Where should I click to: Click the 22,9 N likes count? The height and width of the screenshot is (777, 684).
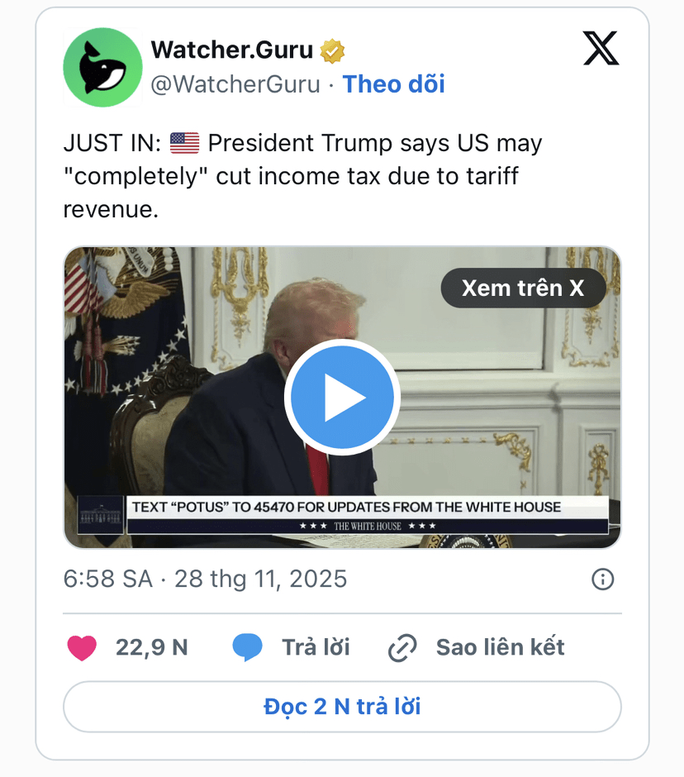152,647
